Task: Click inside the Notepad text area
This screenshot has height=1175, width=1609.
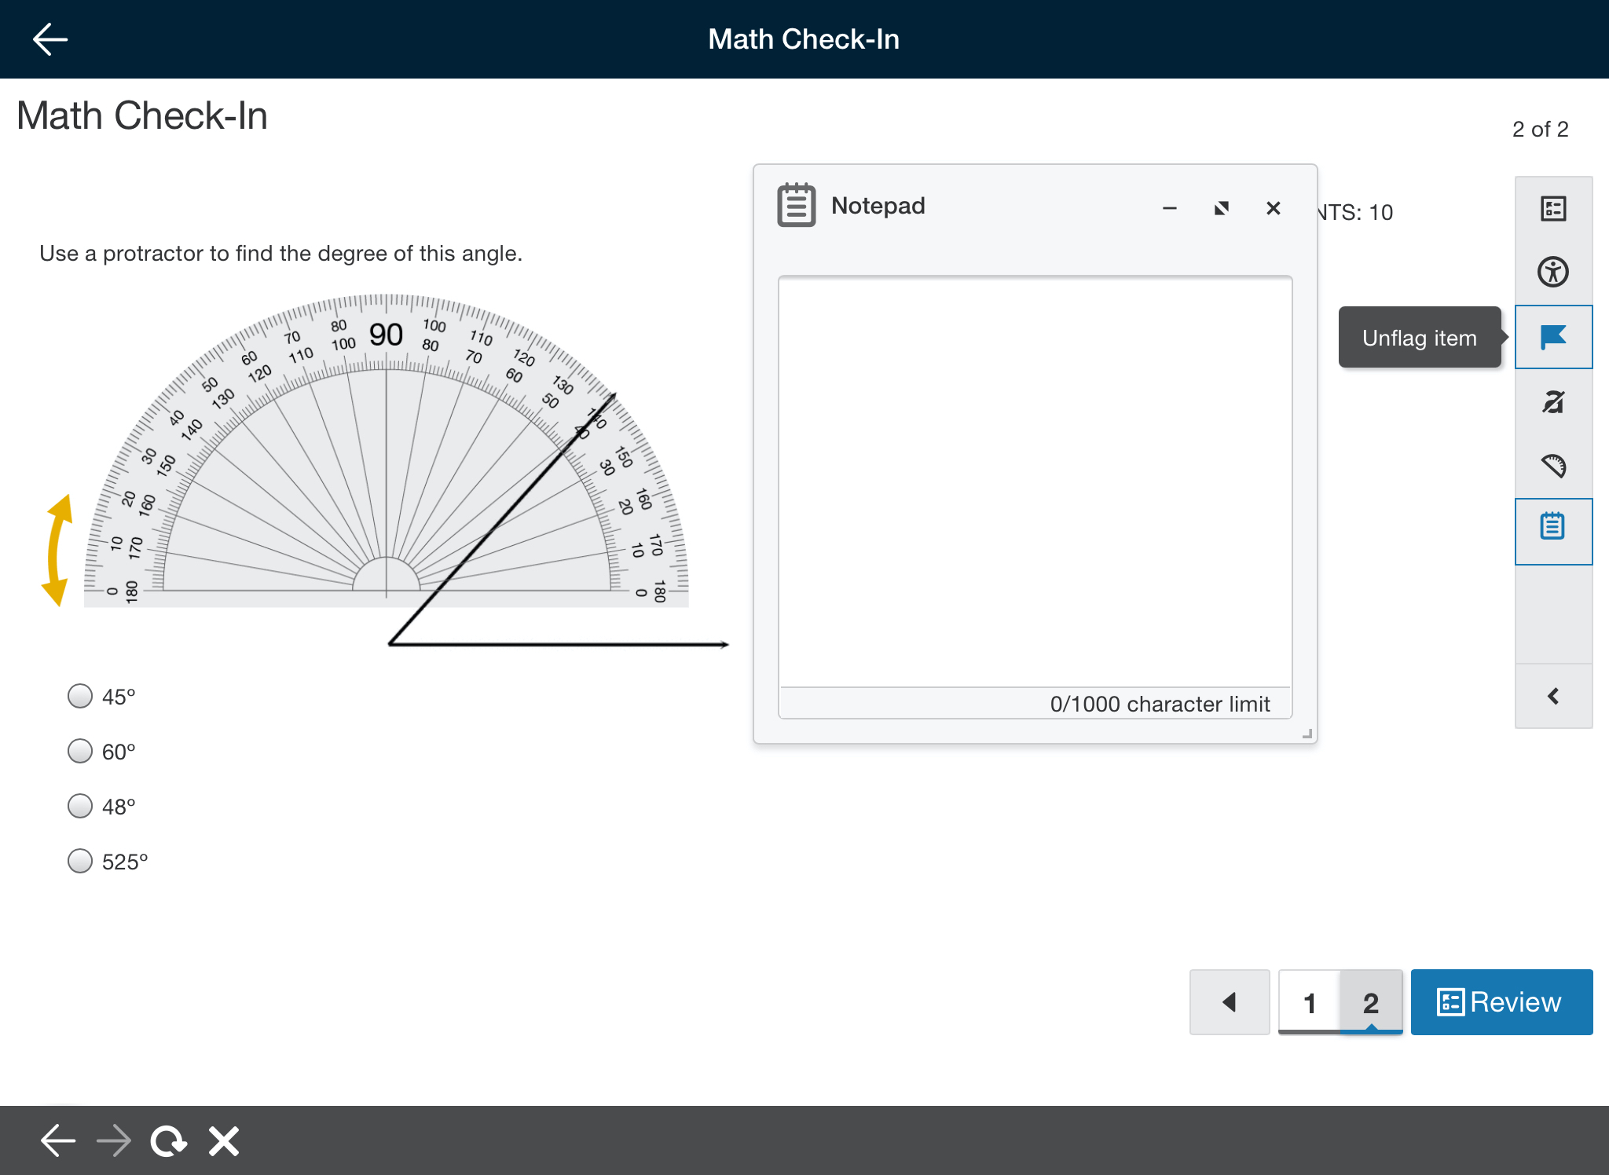Action: click(1035, 481)
